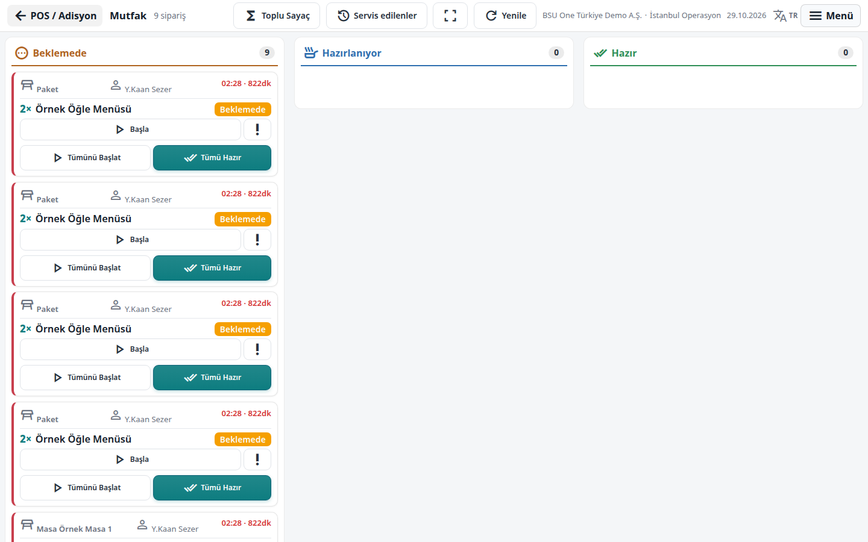Click exclamation alert in first order card
Screen dimensions: 868x542
257,129
